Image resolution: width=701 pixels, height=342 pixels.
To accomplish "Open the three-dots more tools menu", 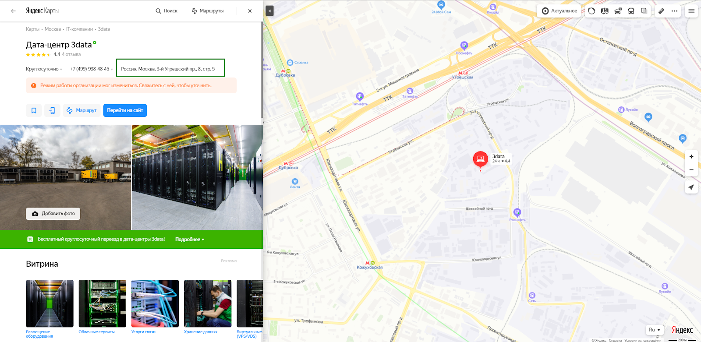I will (674, 11).
